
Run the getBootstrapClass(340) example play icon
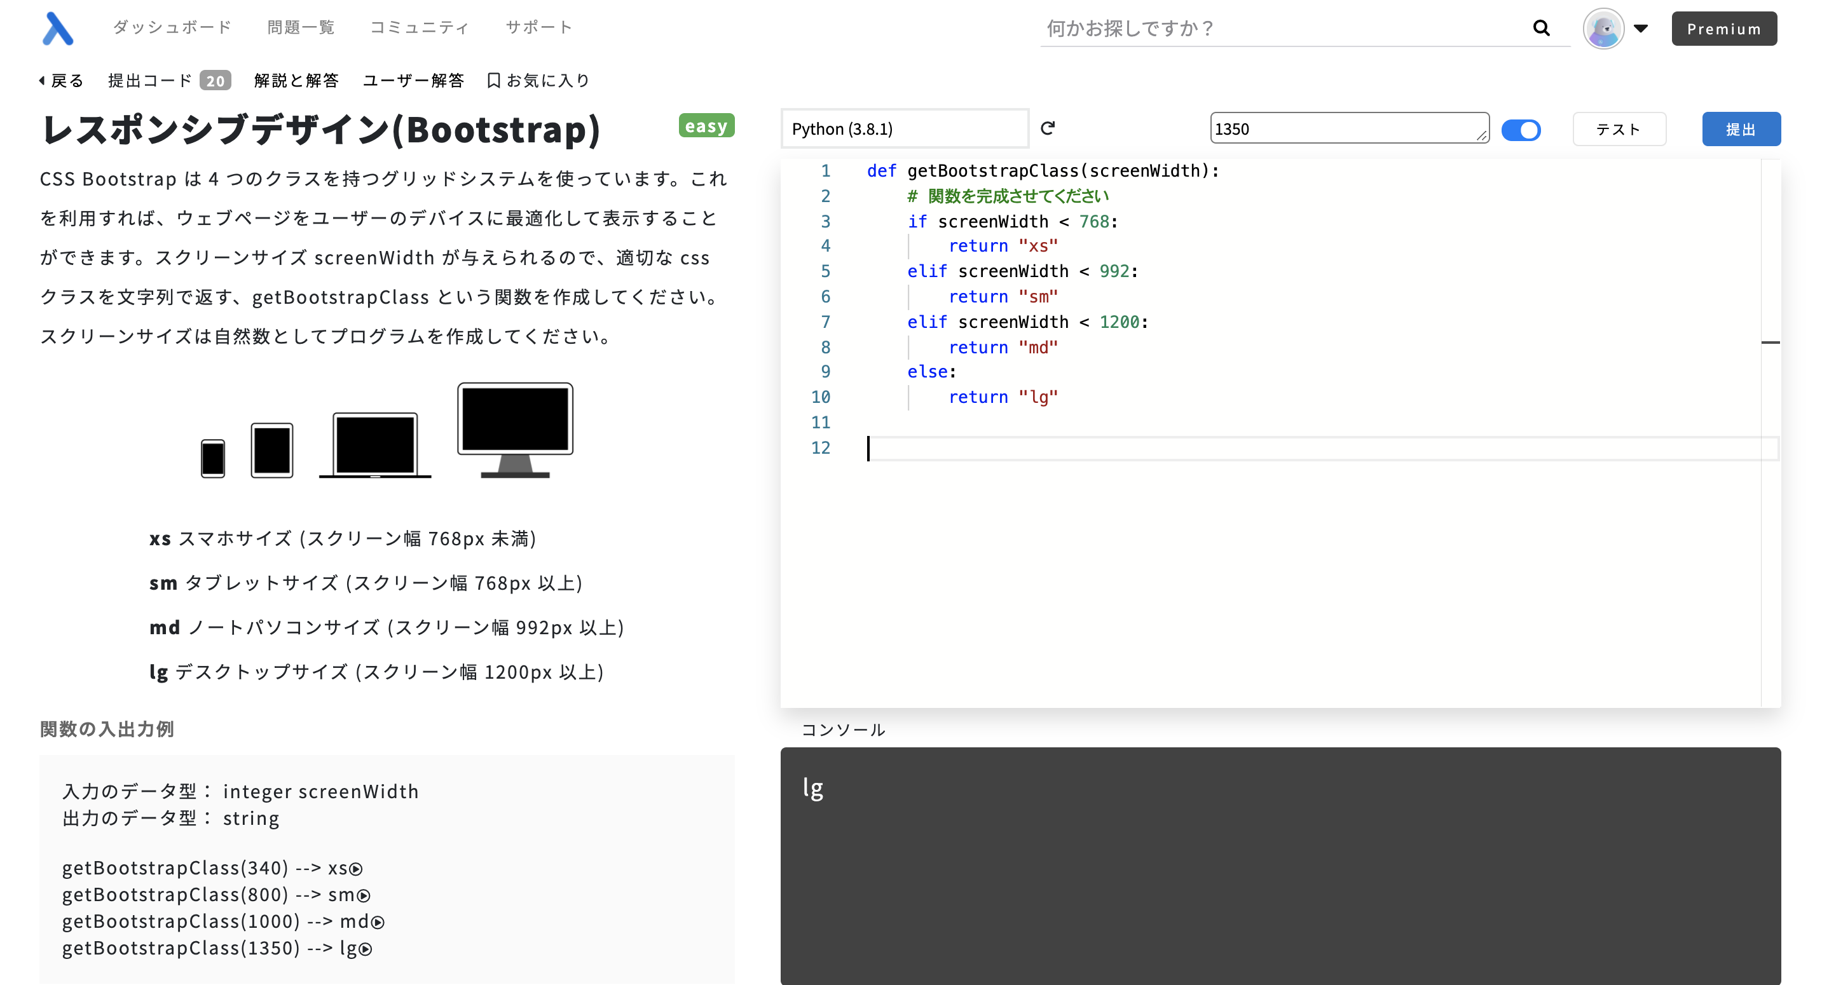(x=356, y=869)
